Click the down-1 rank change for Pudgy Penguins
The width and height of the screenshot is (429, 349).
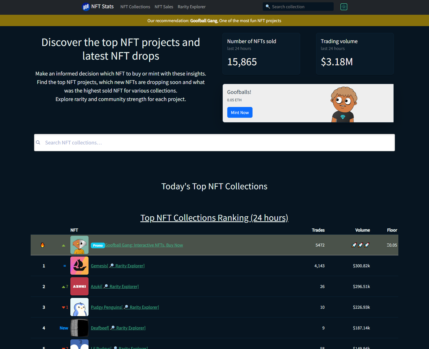tap(65, 307)
